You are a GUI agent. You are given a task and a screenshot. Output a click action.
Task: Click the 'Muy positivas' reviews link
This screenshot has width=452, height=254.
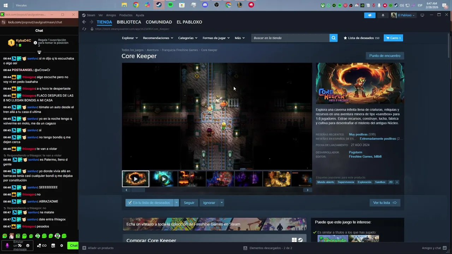tap(358, 134)
